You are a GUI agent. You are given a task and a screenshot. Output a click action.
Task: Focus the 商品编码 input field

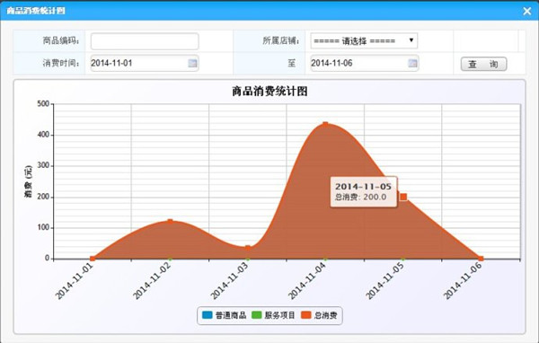click(x=145, y=41)
